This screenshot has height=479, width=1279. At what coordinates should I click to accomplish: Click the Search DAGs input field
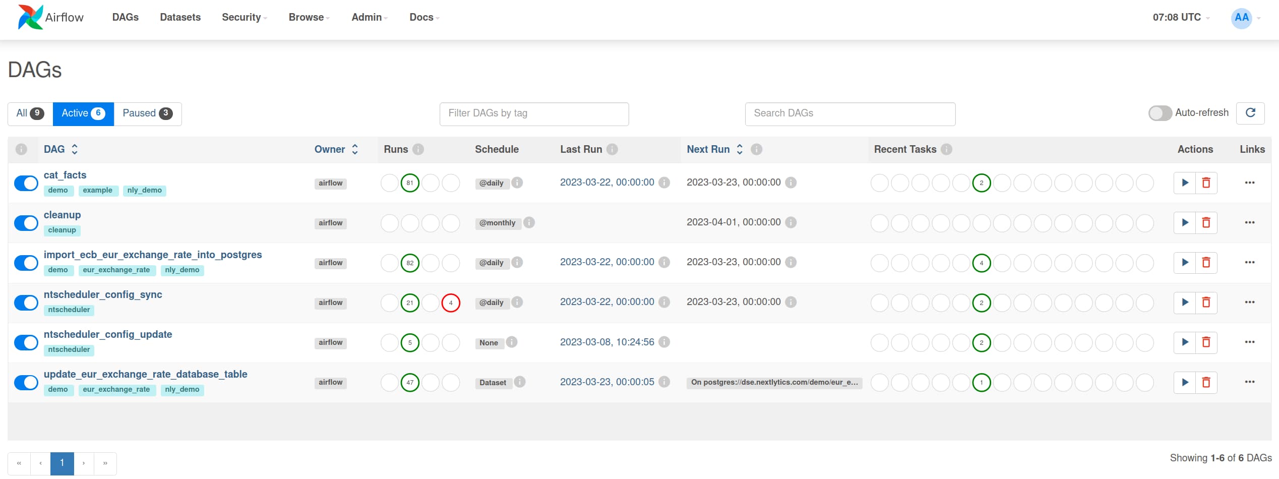(849, 113)
